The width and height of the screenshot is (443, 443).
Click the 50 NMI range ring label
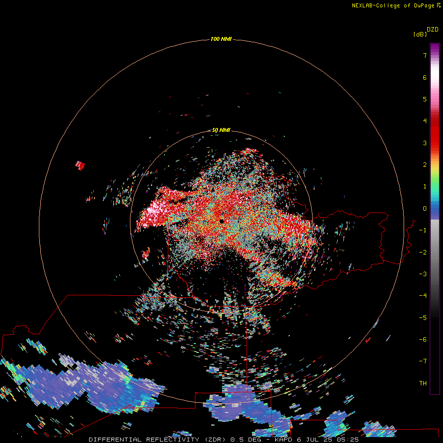tap(221, 130)
